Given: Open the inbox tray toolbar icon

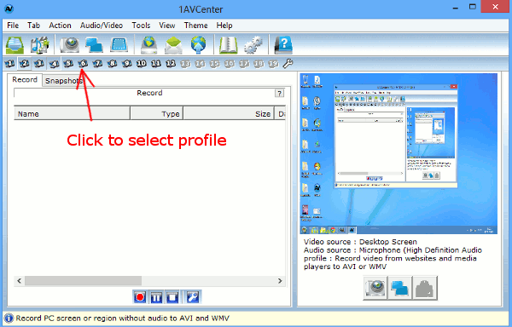Looking at the screenshot, I should (x=15, y=45).
